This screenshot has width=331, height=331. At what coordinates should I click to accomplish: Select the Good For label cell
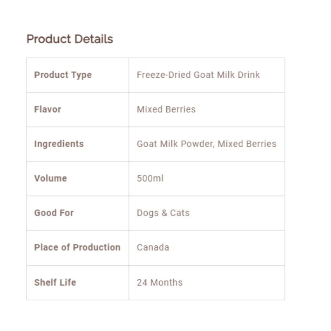pyautogui.click(x=54, y=213)
